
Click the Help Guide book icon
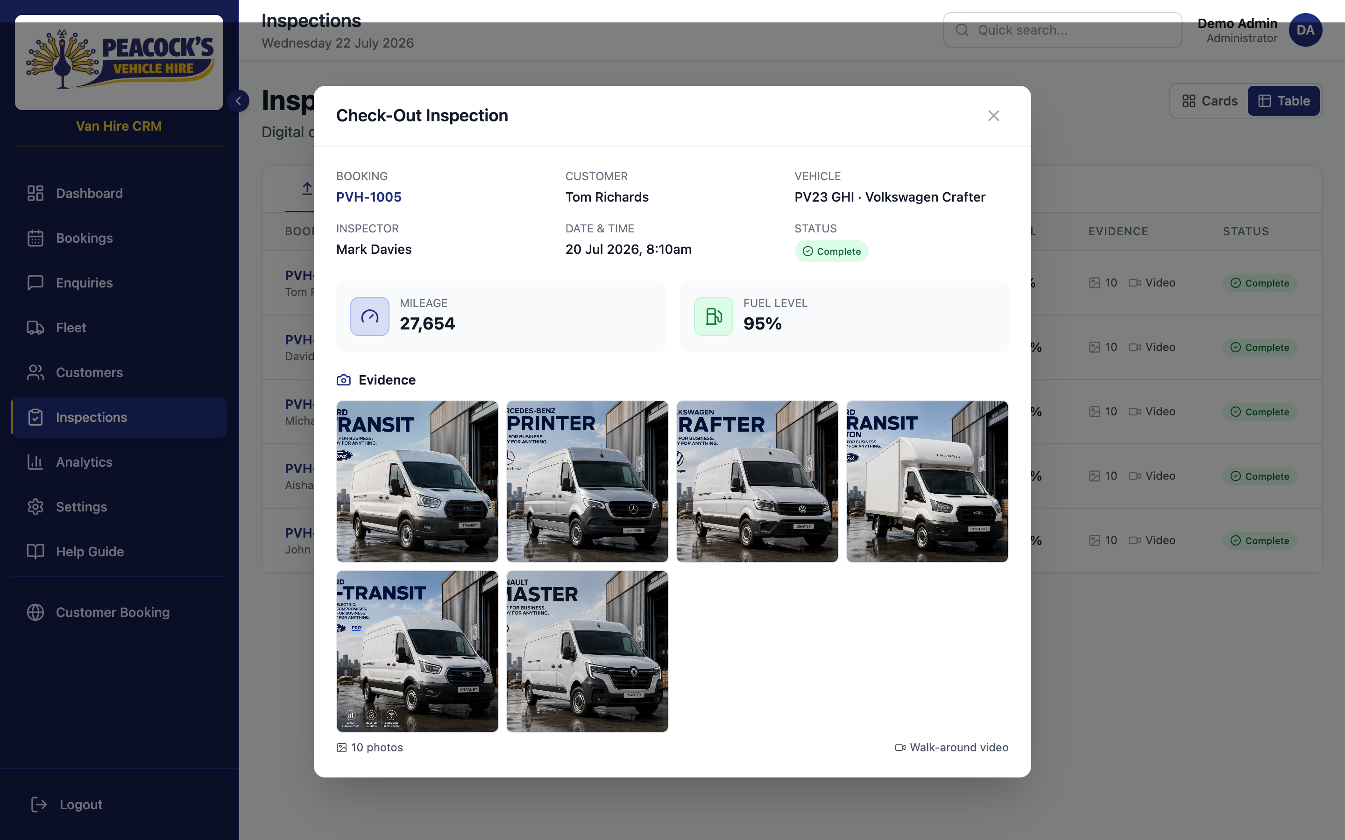35,552
